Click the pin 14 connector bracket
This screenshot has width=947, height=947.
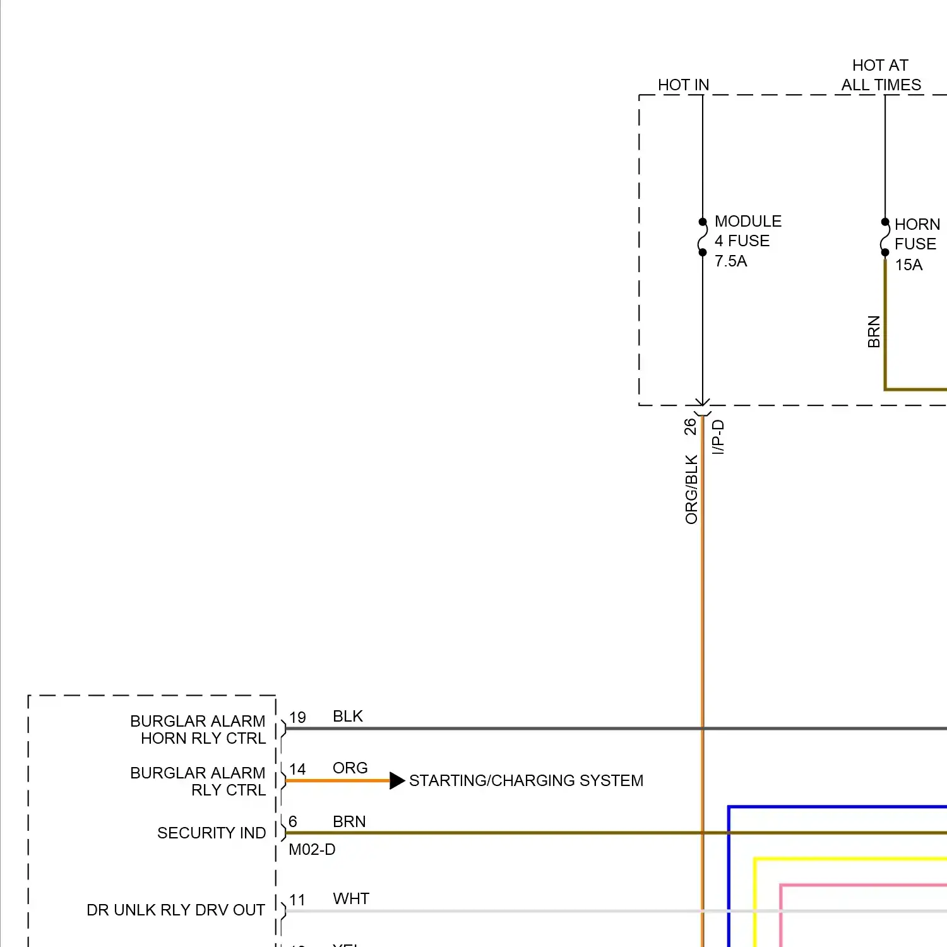tap(283, 781)
